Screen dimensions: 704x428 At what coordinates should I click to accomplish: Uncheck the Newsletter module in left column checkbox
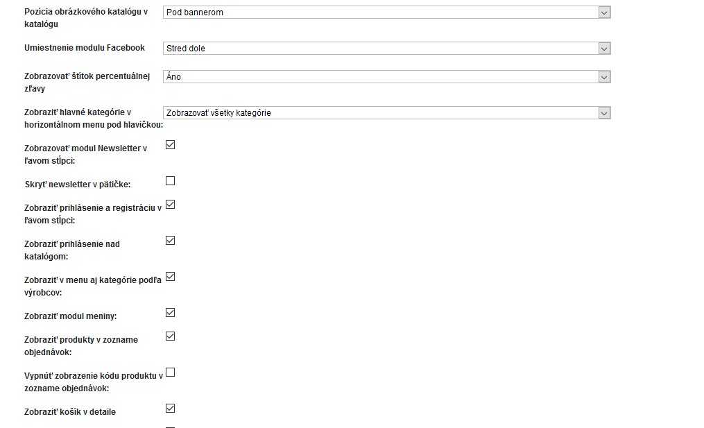coord(171,145)
